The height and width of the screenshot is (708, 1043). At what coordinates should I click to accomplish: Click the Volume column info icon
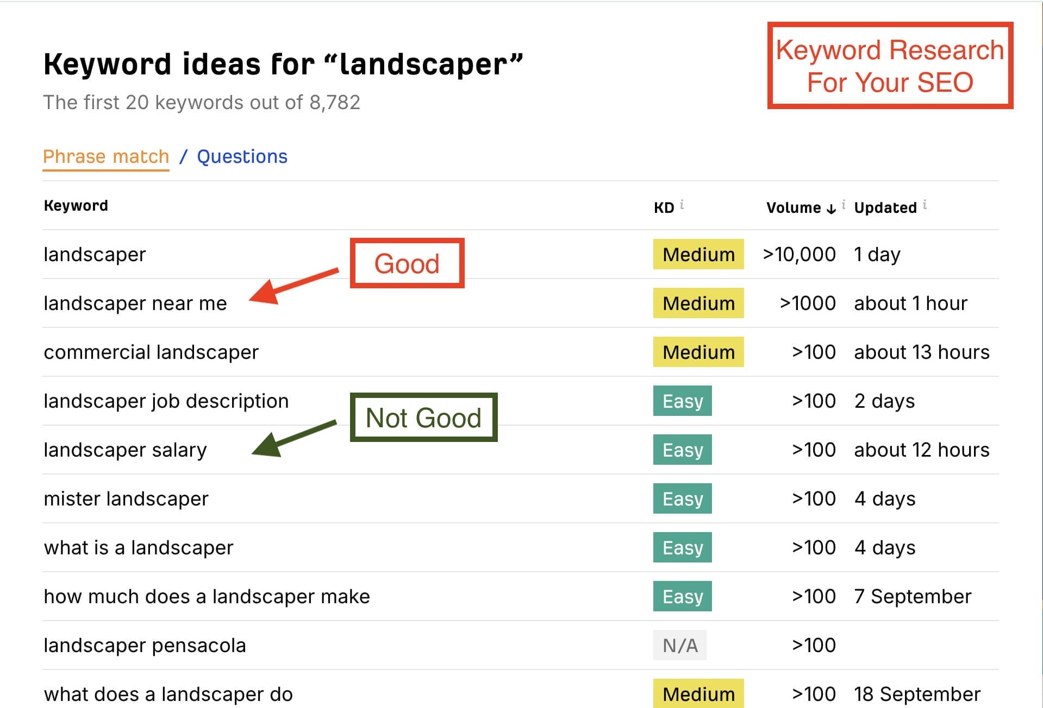(844, 205)
